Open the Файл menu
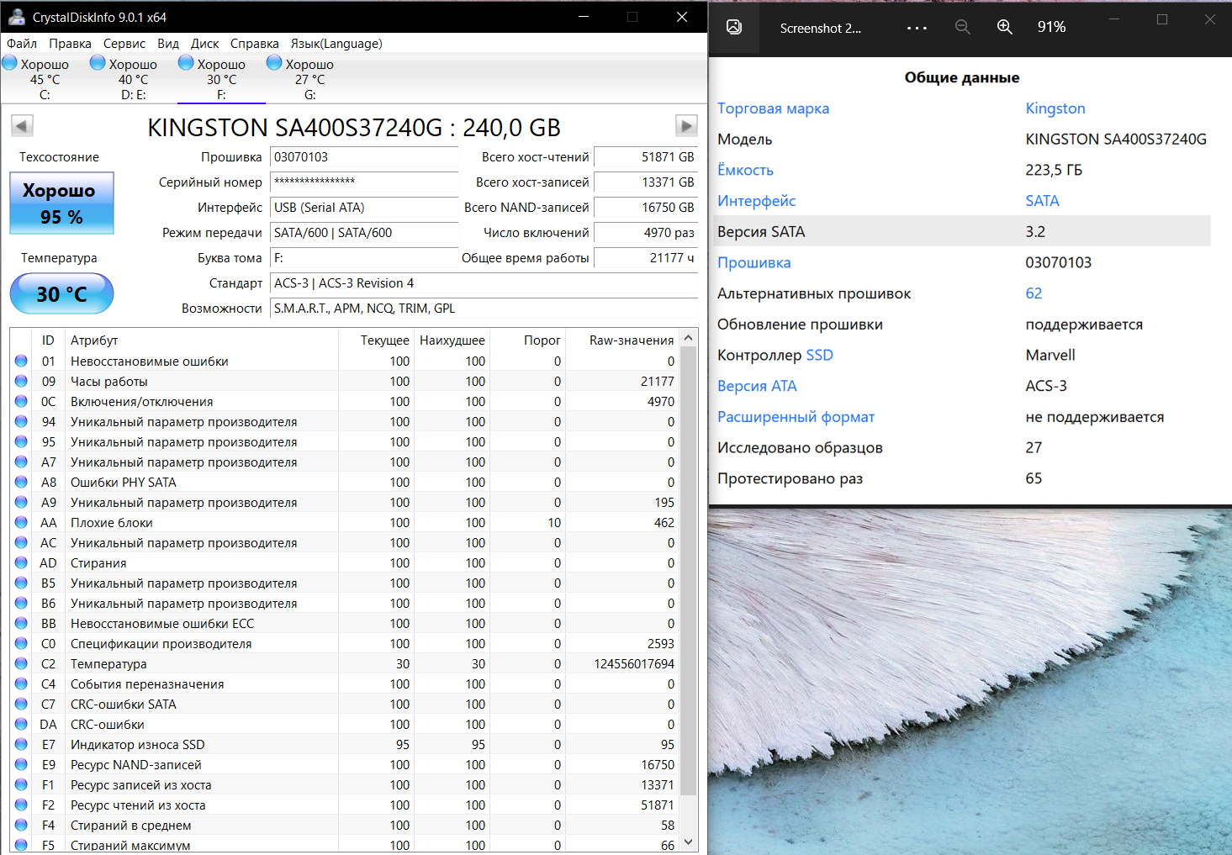The image size is (1232, 855). click(22, 44)
